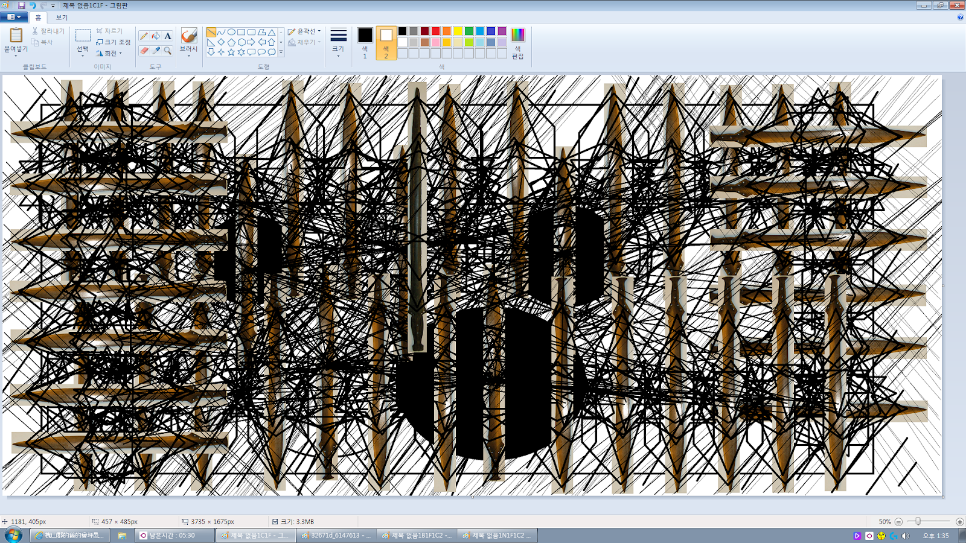Open the Windows Start button
966x543 pixels.
13,535
